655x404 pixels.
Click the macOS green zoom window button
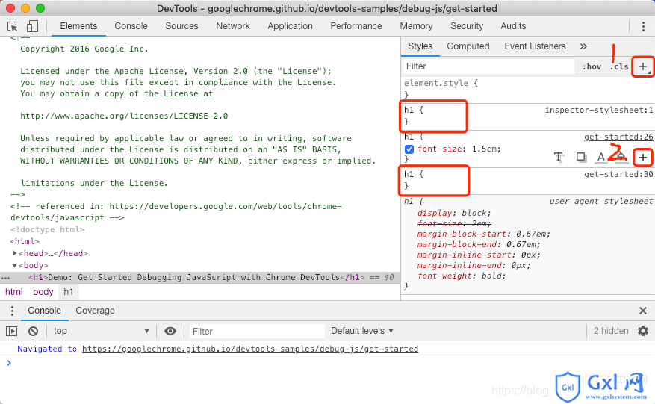coord(40,8)
